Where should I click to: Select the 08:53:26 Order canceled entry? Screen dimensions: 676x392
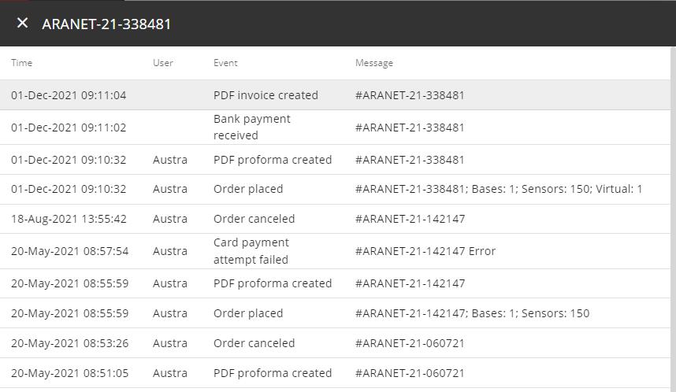pyautogui.click(x=254, y=343)
